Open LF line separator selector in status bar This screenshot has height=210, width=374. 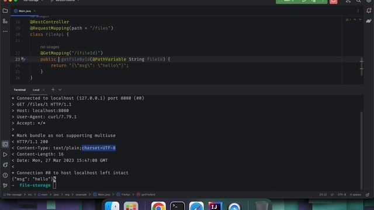tap(332, 194)
